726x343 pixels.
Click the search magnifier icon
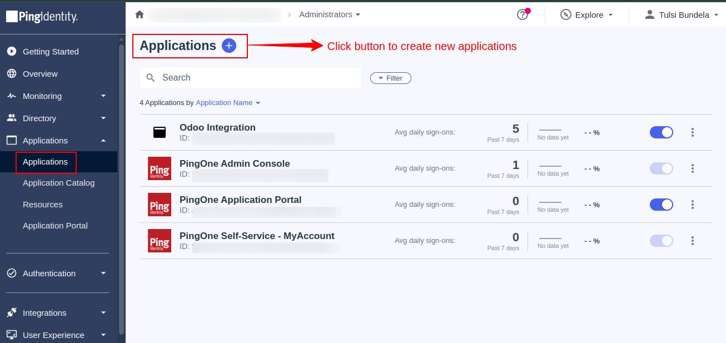click(151, 78)
